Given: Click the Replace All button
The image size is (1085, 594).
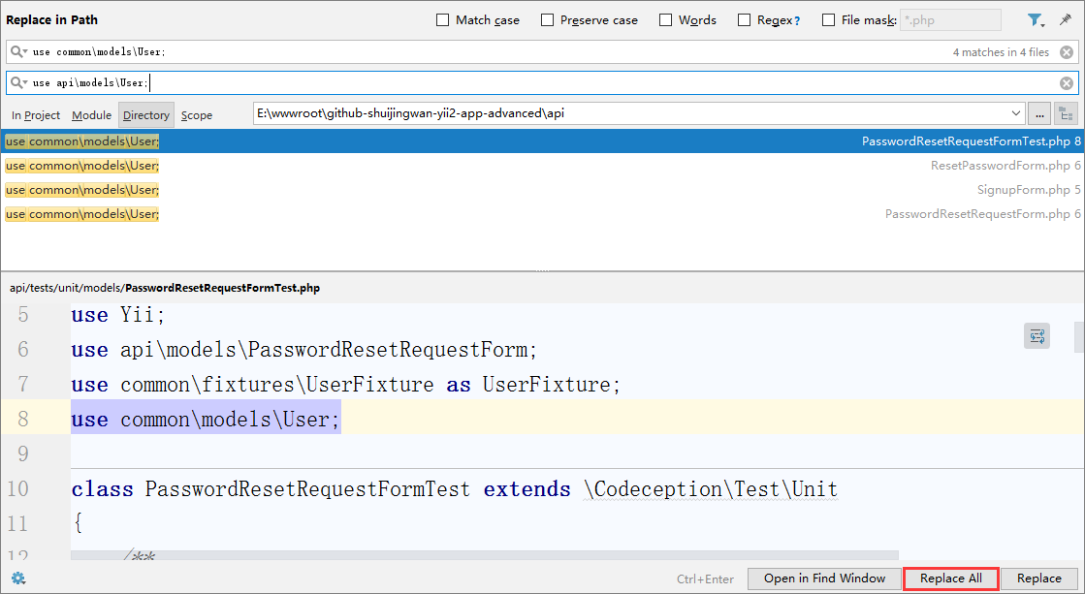Looking at the screenshot, I should [x=950, y=578].
